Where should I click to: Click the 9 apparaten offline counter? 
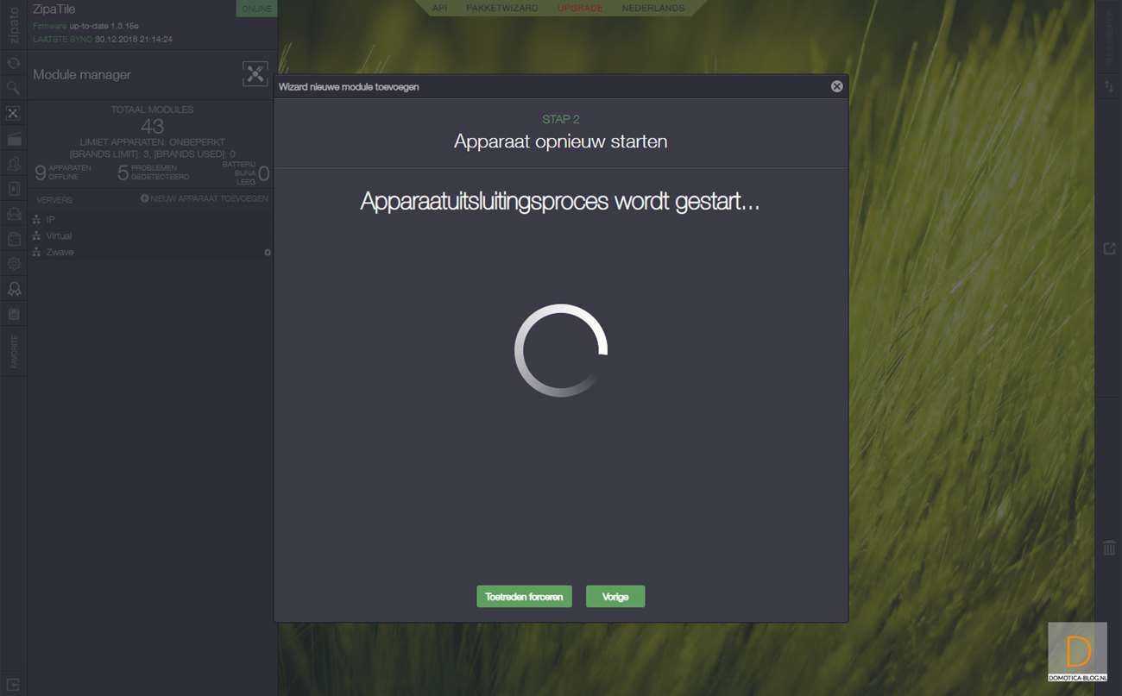point(63,172)
